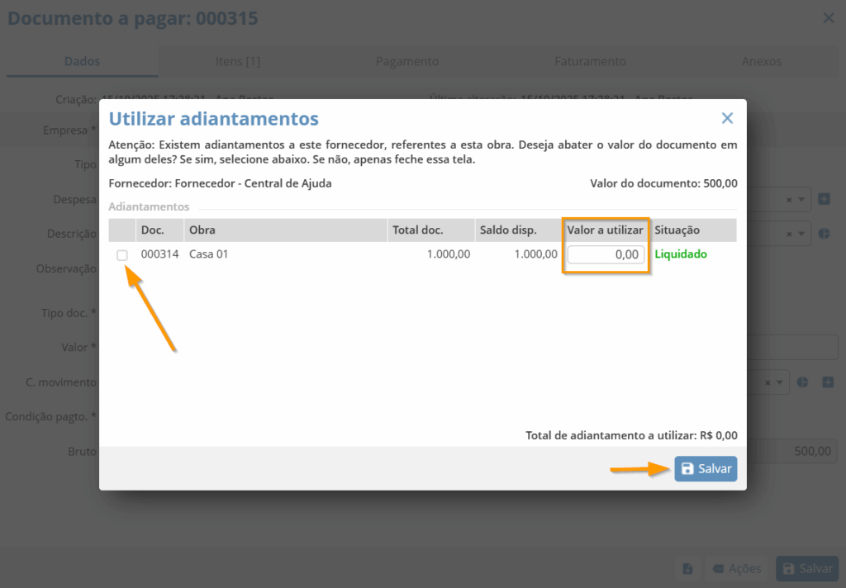846x588 pixels.
Task: Click the pie chart icon beside Descrição
Action: click(x=824, y=234)
